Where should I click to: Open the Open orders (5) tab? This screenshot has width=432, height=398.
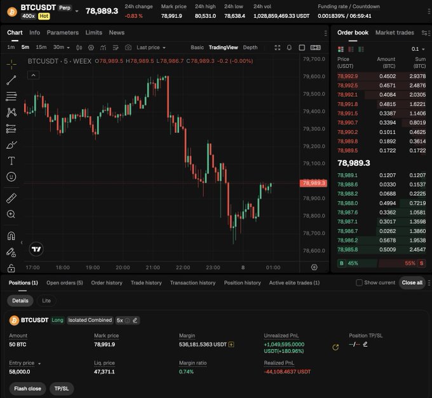(x=64, y=283)
